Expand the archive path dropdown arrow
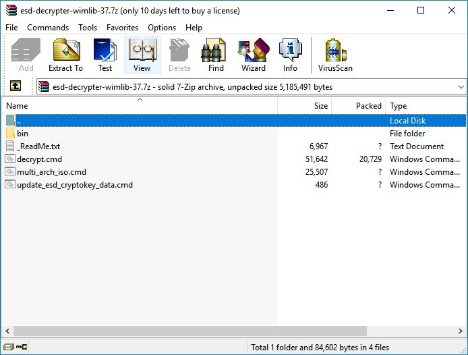The image size is (468, 355). tap(461, 87)
